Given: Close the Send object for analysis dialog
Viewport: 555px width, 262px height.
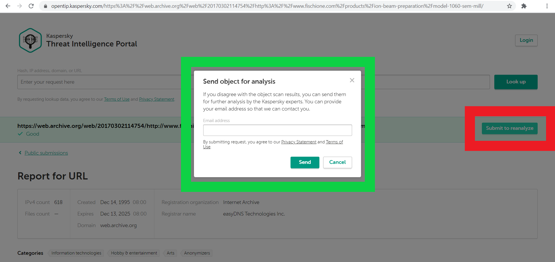Looking at the screenshot, I should 352,80.
